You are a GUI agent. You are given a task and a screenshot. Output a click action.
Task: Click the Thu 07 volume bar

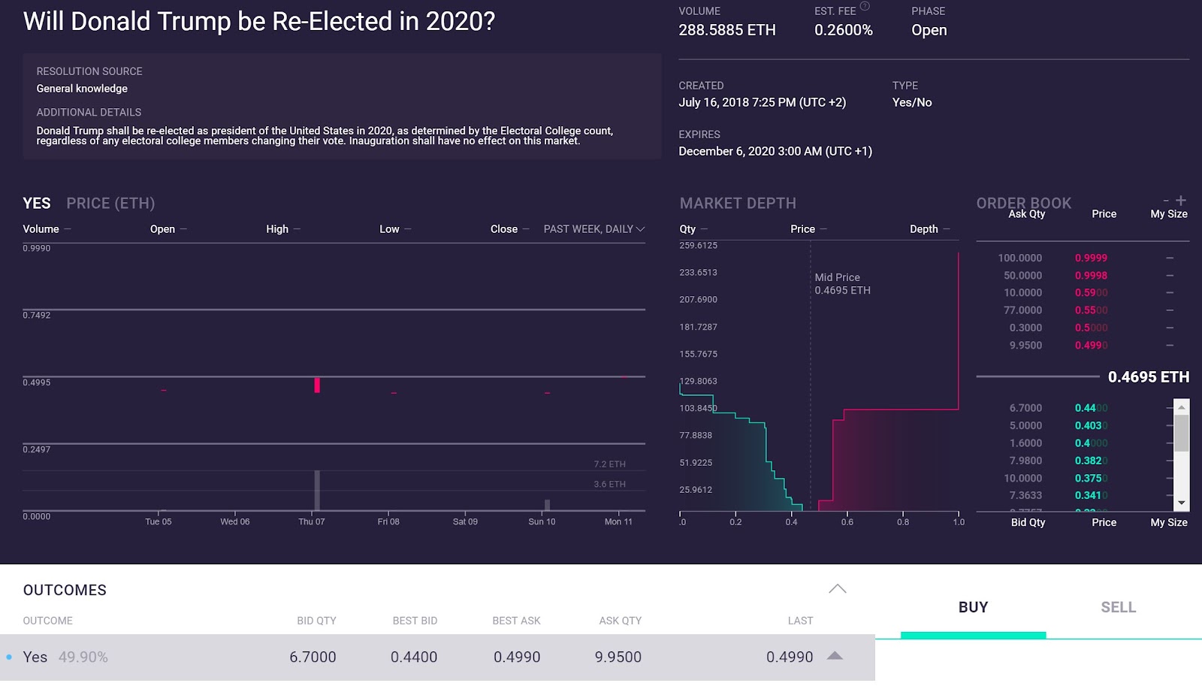[x=317, y=490]
